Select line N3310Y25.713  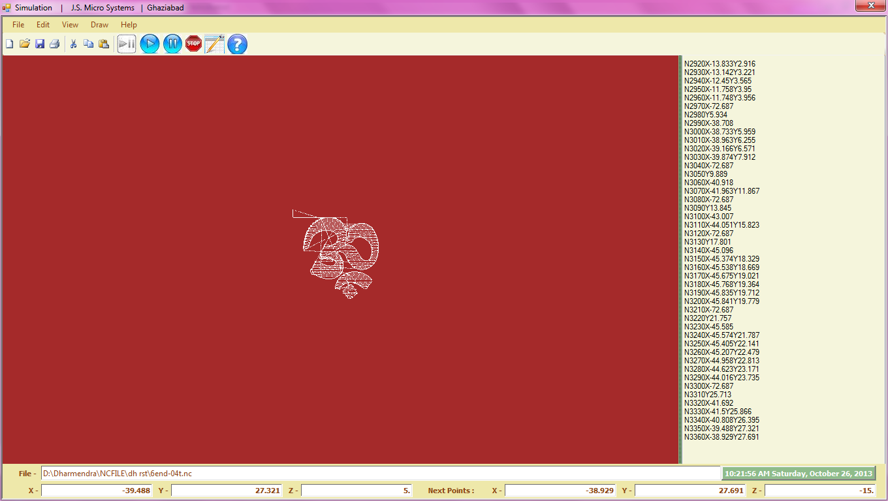tap(707, 394)
